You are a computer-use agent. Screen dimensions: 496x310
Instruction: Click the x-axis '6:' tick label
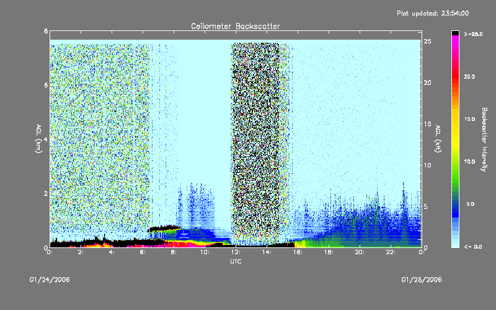point(143,252)
